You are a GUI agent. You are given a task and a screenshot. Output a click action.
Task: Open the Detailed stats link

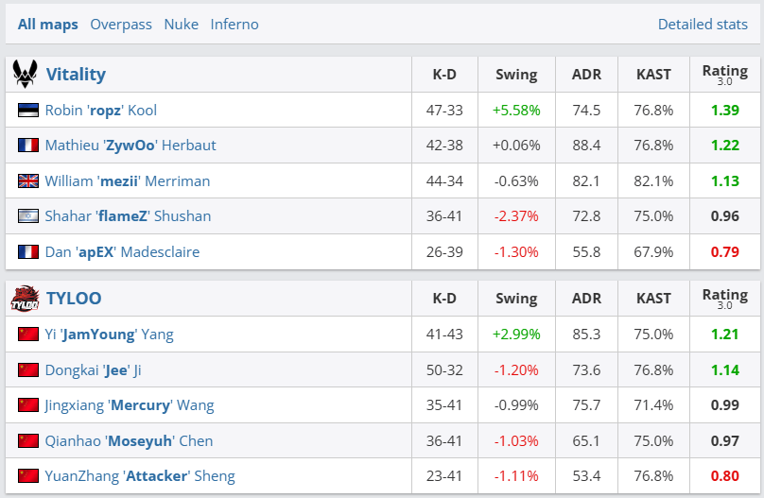[x=703, y=25]
